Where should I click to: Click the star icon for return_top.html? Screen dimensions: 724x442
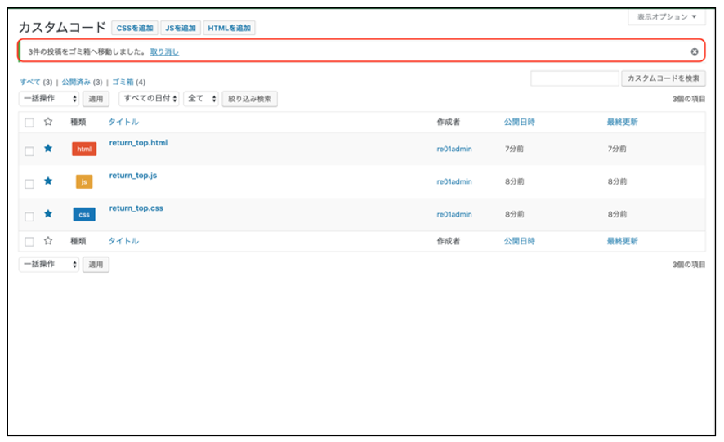(x=48, y=149)
